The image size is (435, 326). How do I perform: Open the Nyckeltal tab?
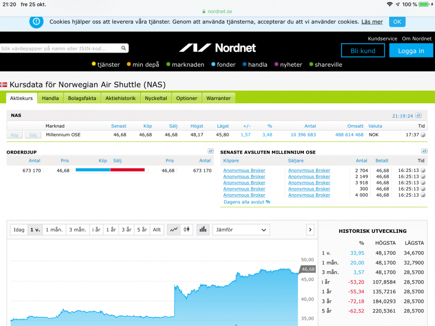(x=156, y=98)
